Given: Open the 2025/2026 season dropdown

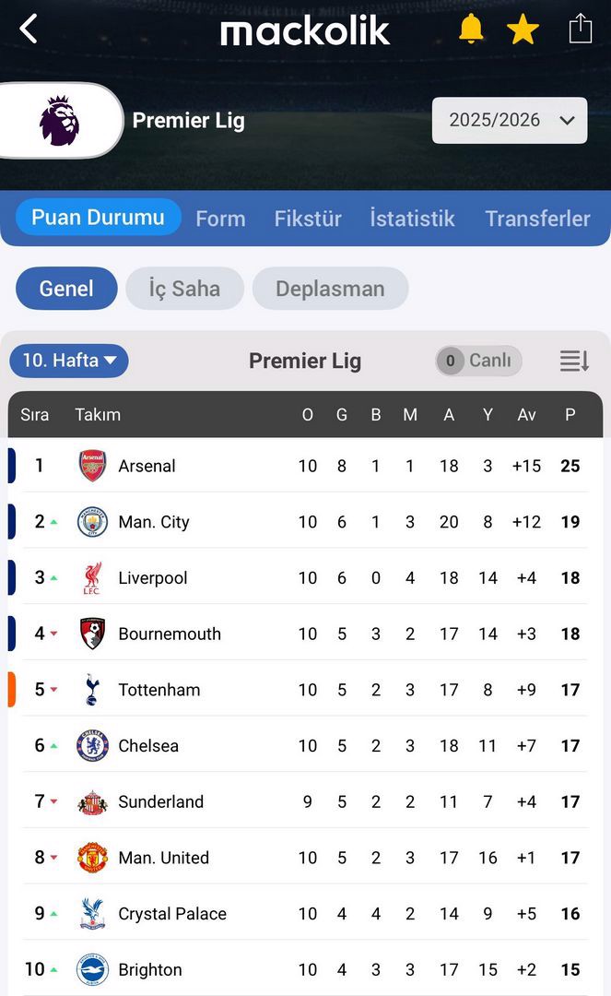Looking at the screenshot, I should (x=510, y=121).
